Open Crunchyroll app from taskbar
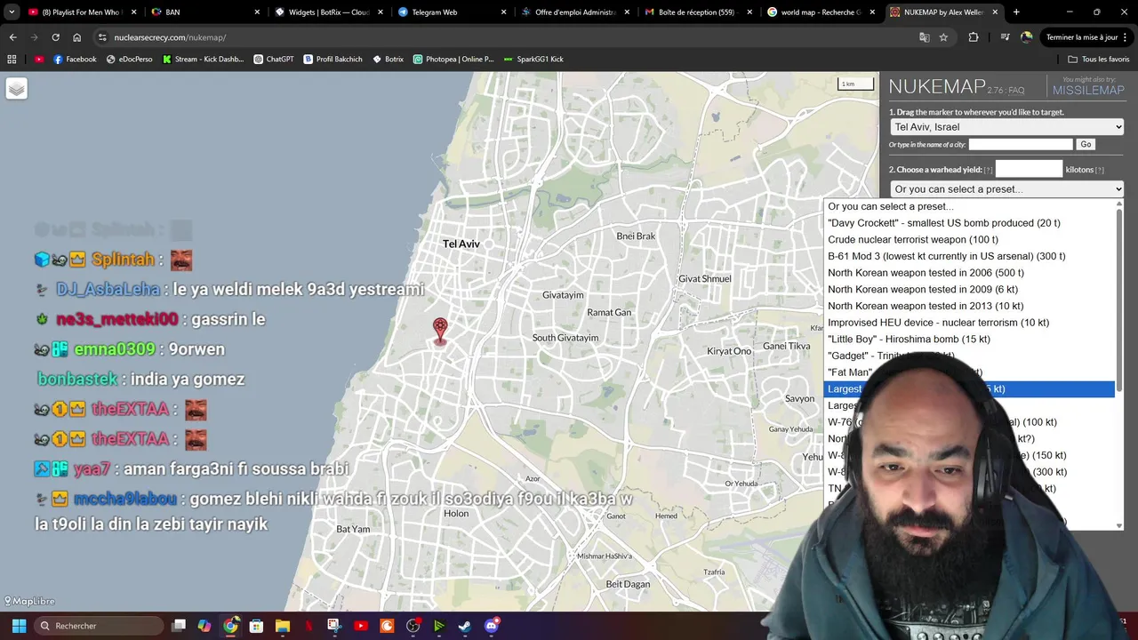1138x640 pixels. pyautogui.click(x=387, y=626)
